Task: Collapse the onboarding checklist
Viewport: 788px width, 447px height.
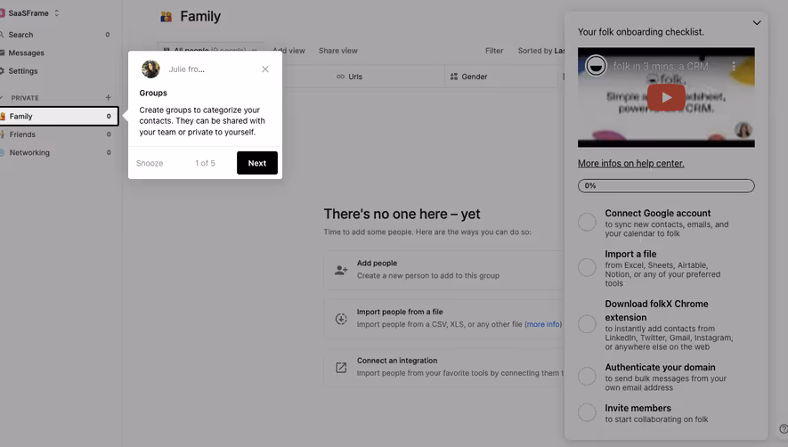Action: click(757, 22)
